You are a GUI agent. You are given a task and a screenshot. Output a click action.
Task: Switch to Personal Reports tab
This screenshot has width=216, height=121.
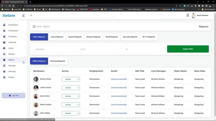point(58,61)
